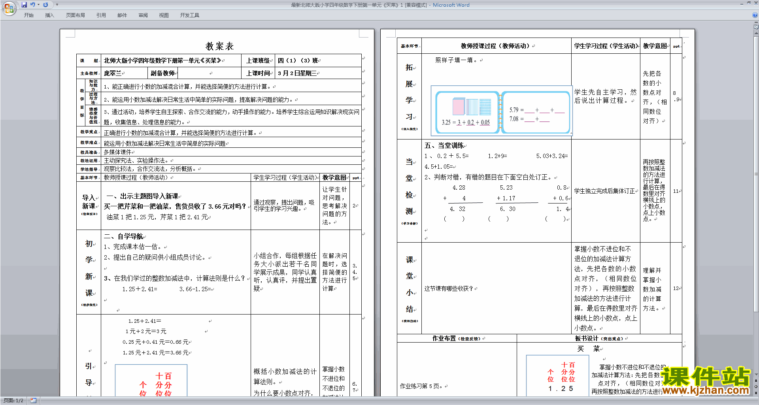
Task: Open Customize Quick Access Toolbar dropdown
Action: [x=57, y=5]
